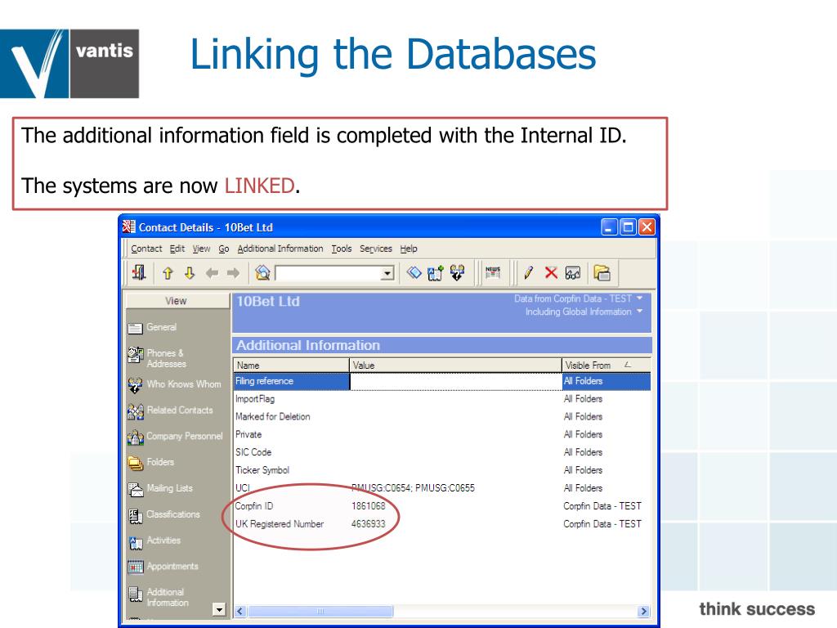Image resolution: width=837 pixels, height=628 pixels.
Task: Select the Corpfin ID row name
Action: click(254, 505)
